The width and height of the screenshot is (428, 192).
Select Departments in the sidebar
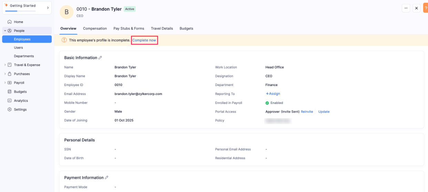[24, 56]
